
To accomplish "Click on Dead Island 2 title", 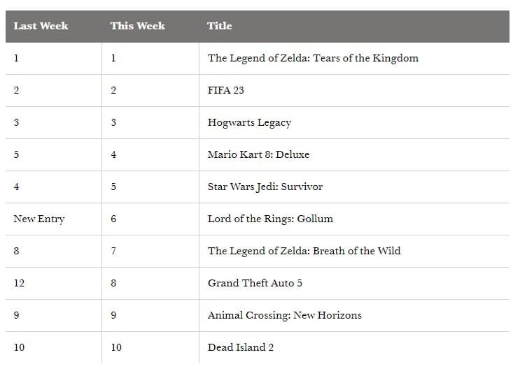I will pos(241,347).
